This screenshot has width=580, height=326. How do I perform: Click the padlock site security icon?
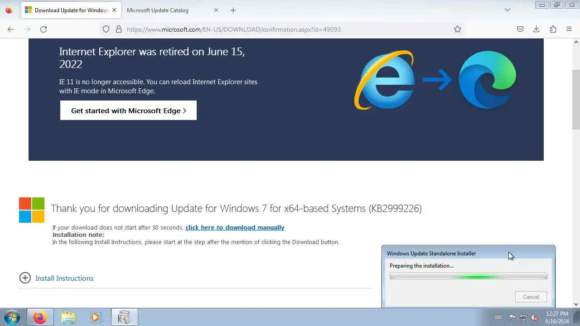tap(119, 29)
